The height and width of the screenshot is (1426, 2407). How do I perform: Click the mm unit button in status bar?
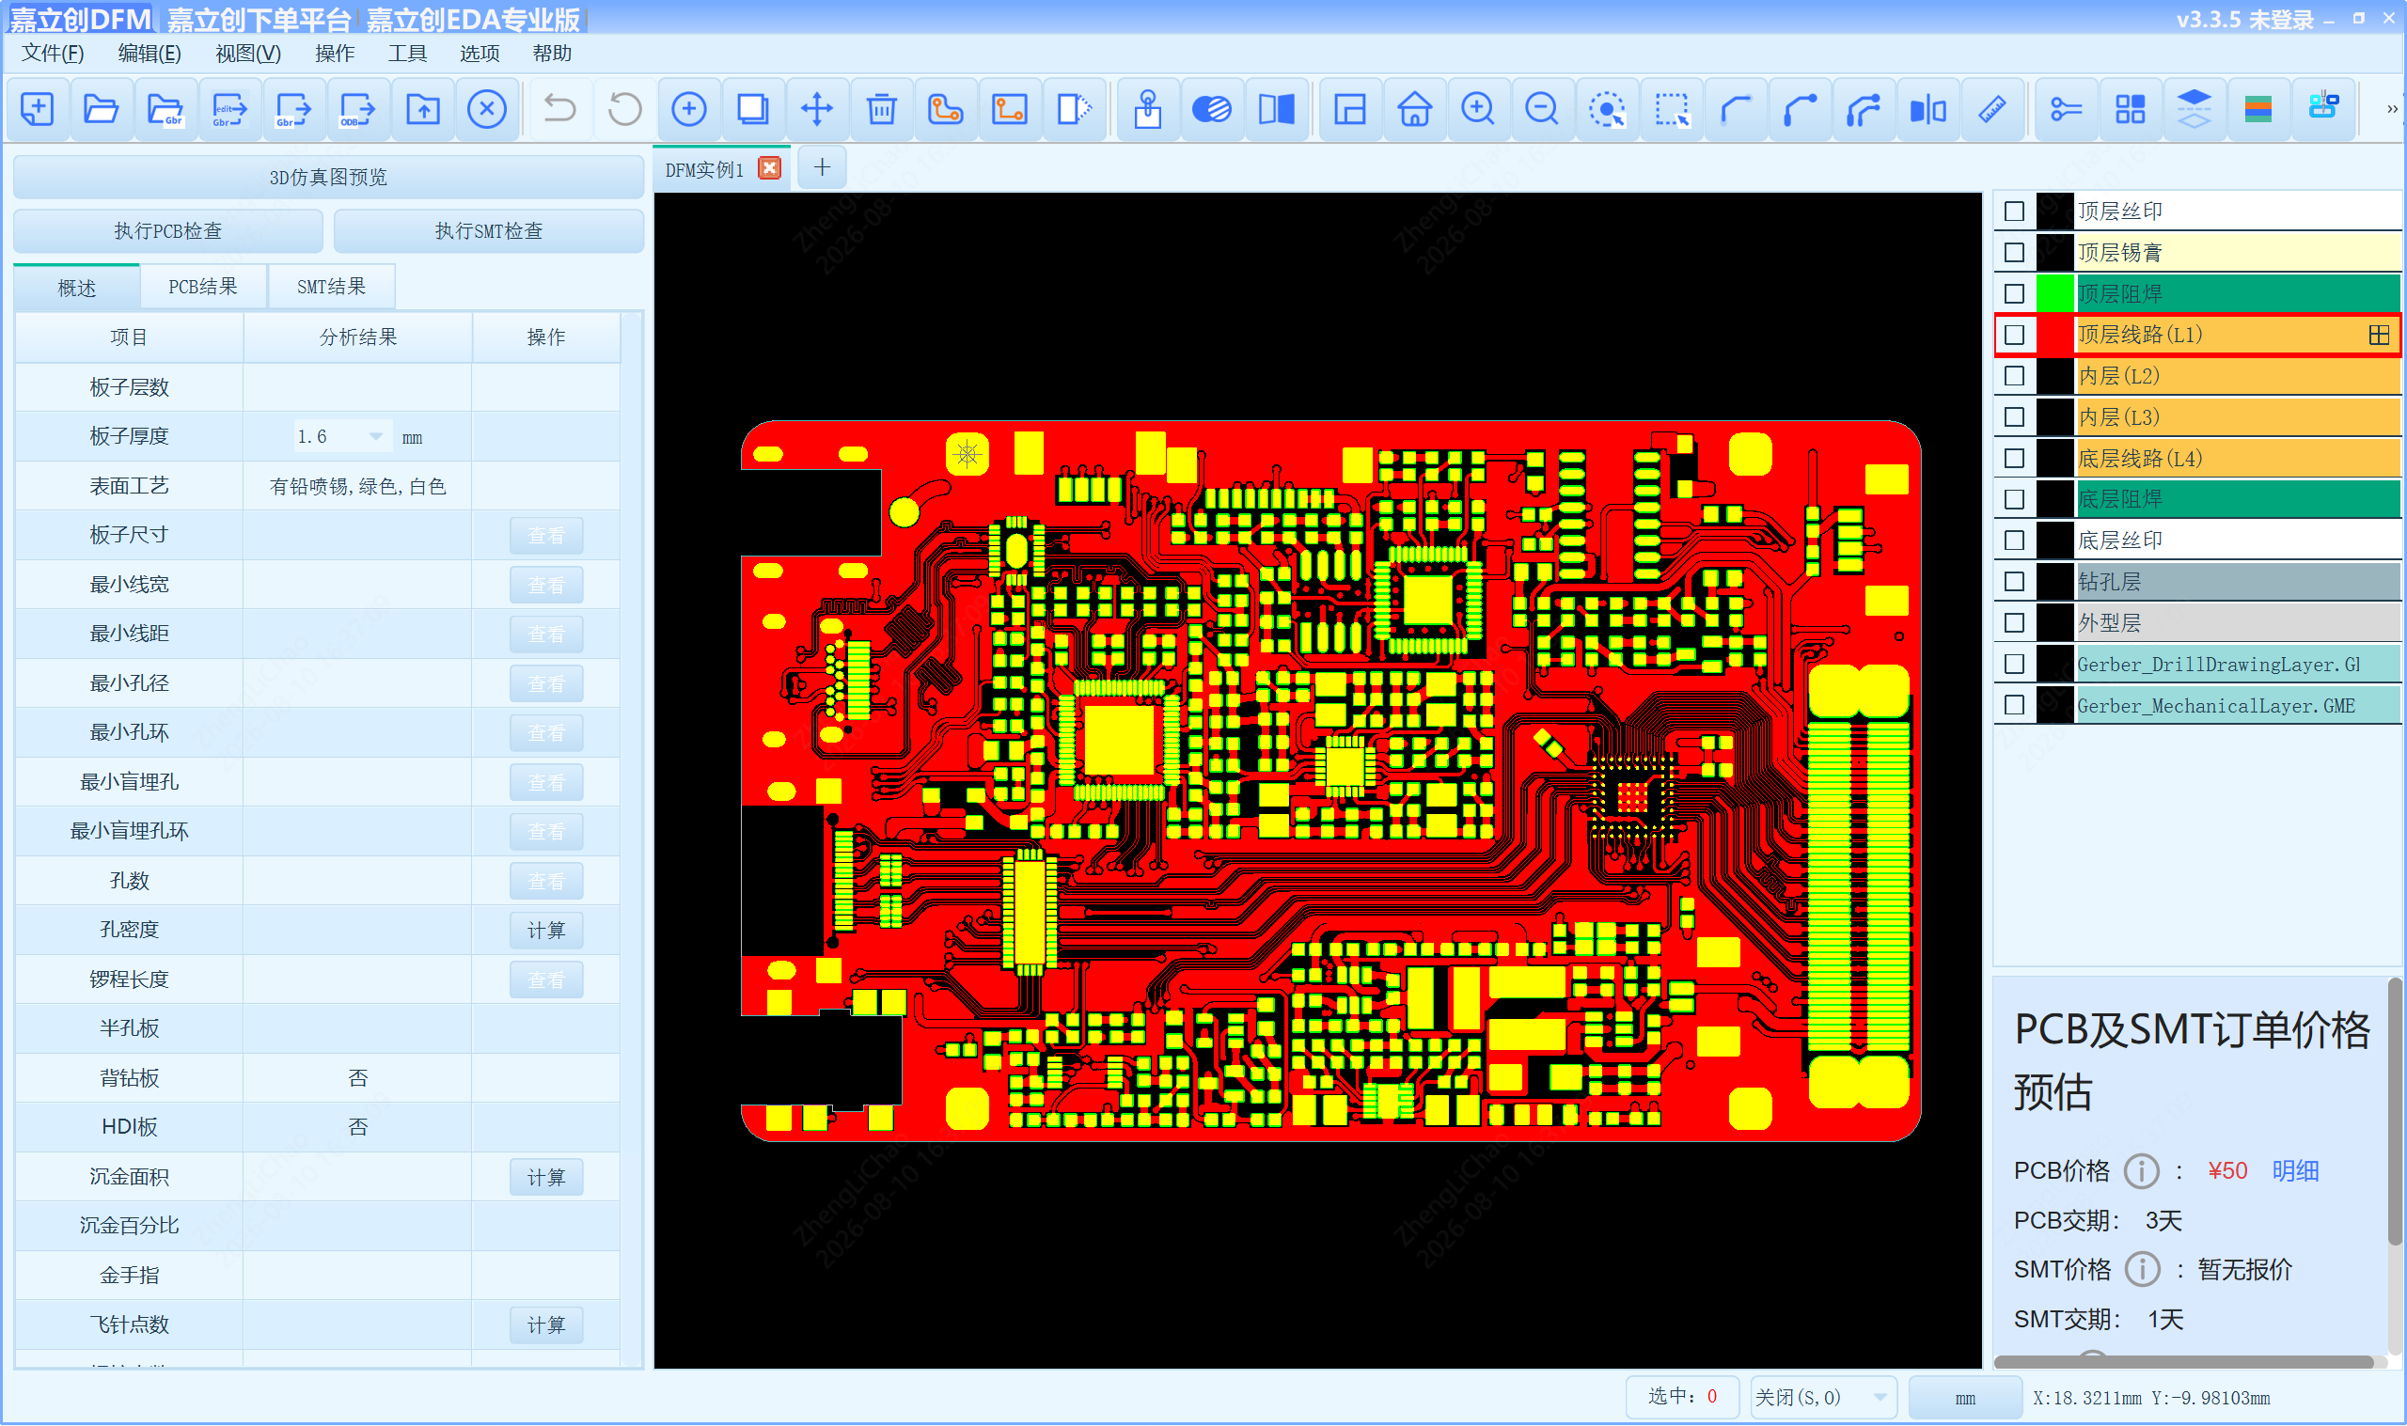pyautogui.click(x=1965, y=1398)
